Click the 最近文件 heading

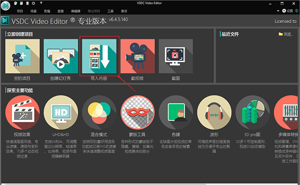(230, 34)
